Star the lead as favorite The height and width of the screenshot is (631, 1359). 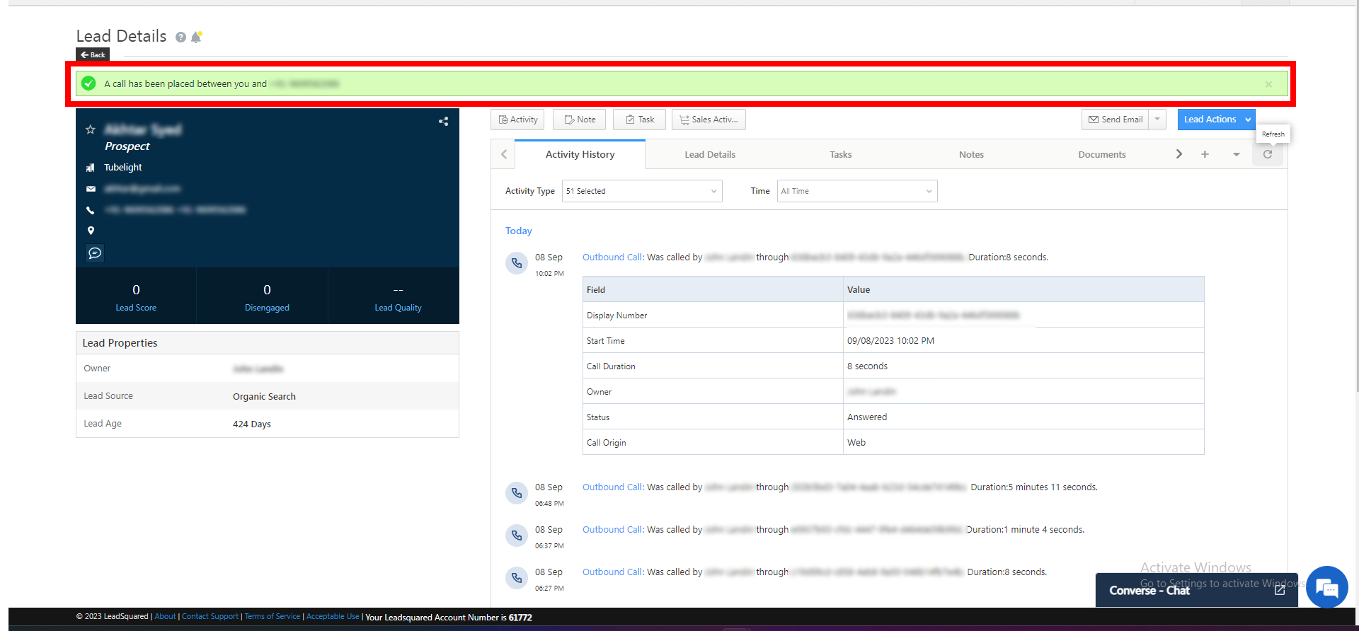pos(91,129)
